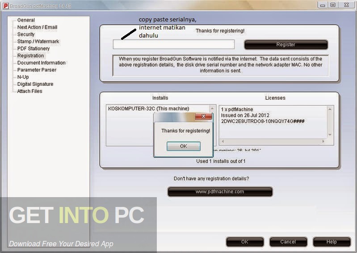Open PDF Stationery settings
Screen dimensions: 357x253
[x=33, y=49]
